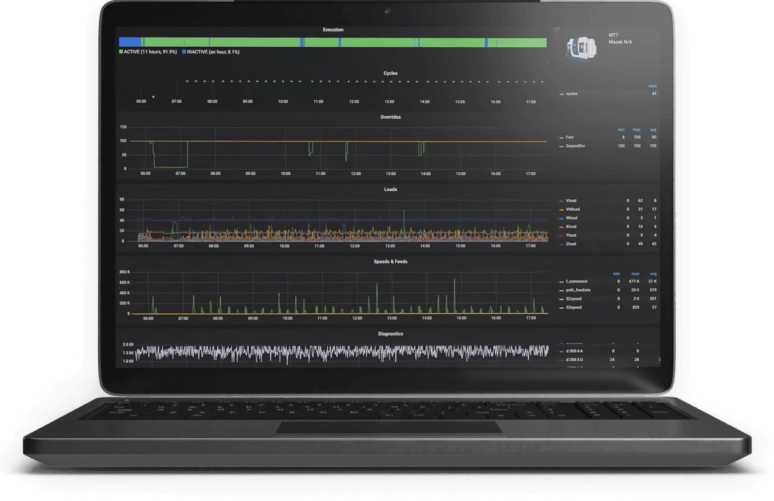774x501 pixels.
Task: Click the S2speed legend color icon
Action: pos(561,299)
